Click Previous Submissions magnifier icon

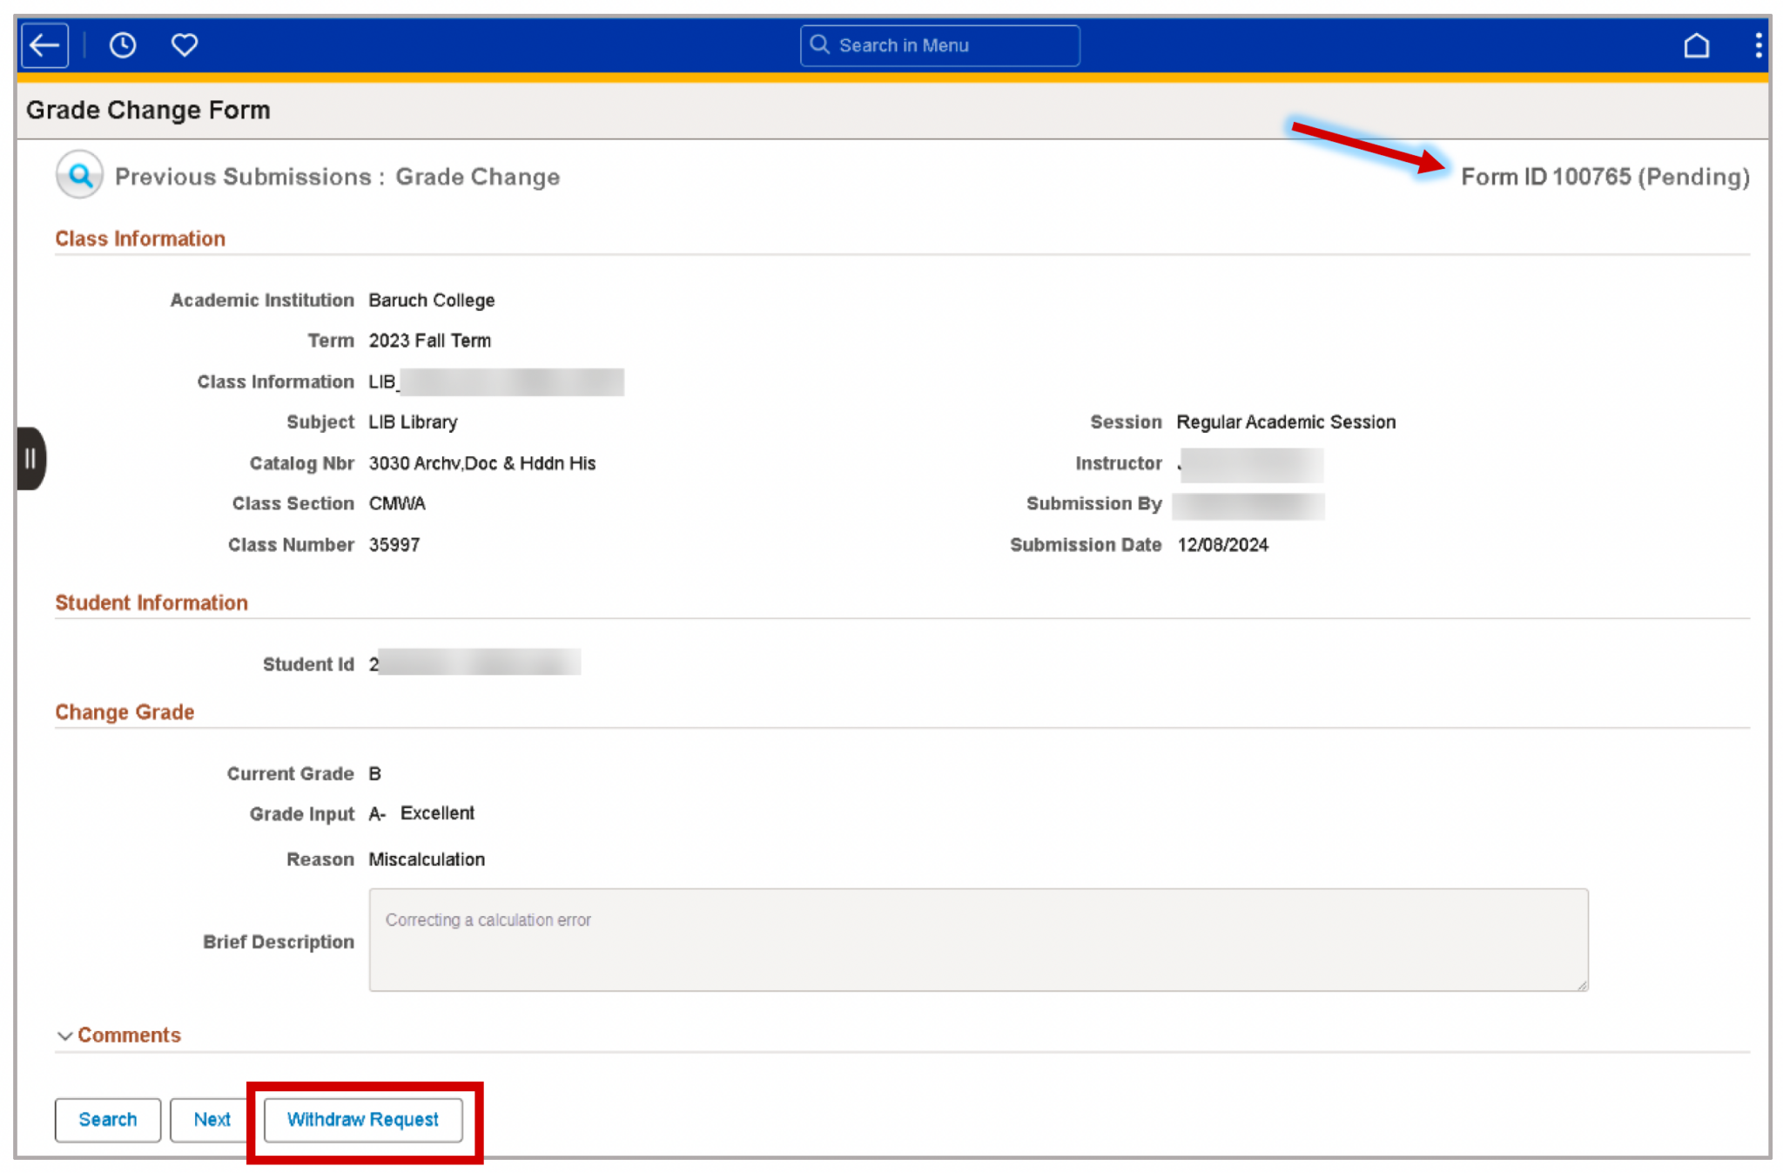click(x=80, y=176)
